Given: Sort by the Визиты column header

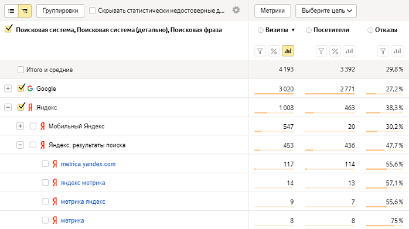Looking at the screenshot, I should coord(277,30).
